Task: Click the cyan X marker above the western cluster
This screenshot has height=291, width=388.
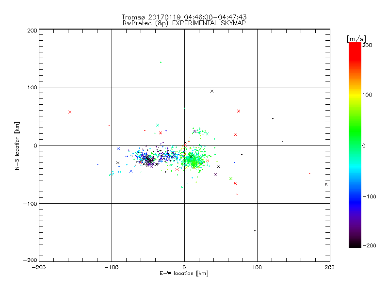Action: click(158, 125)
